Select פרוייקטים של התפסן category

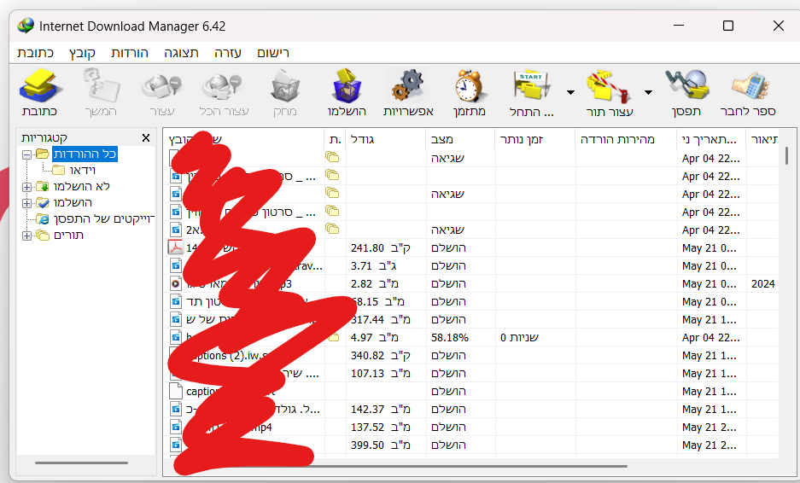tap(103, 218)
